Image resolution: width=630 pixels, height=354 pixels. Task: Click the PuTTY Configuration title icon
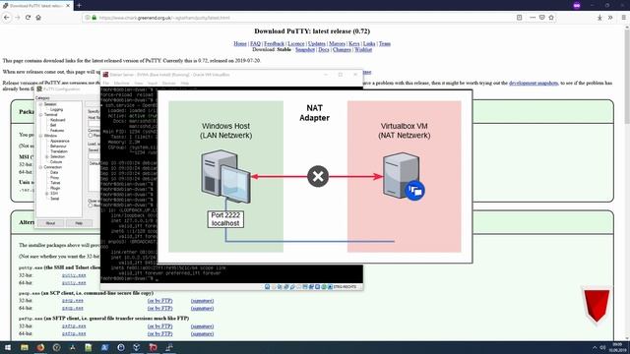[39, 89]
